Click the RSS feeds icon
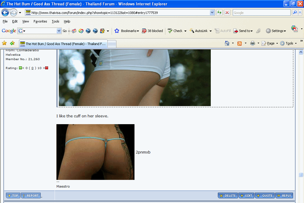Image resolution: width=304 pixels, height=203 pixels. (x=239, y=43)
